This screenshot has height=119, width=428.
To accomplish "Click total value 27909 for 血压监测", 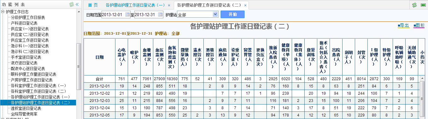I will (159, 79).
